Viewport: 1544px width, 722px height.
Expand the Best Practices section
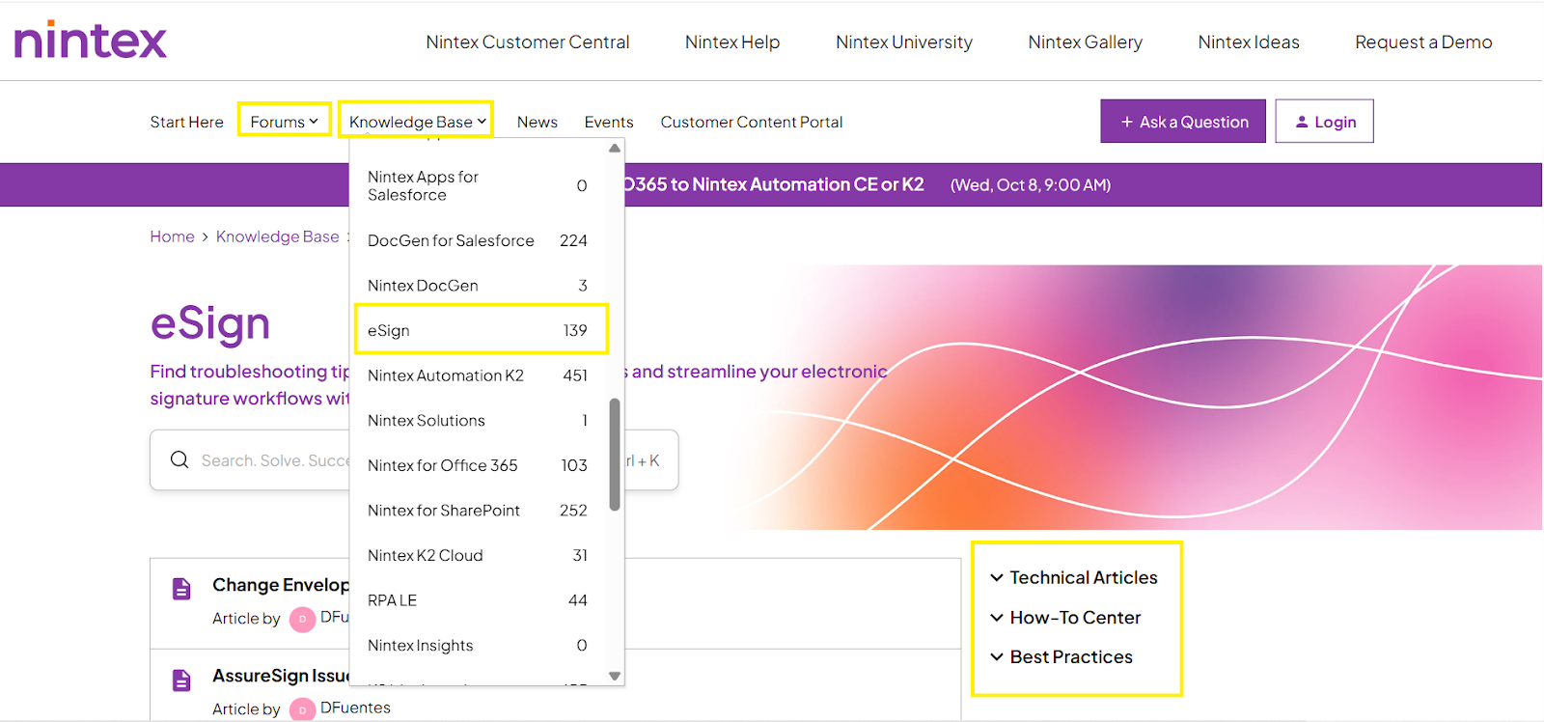[1061, 656]
